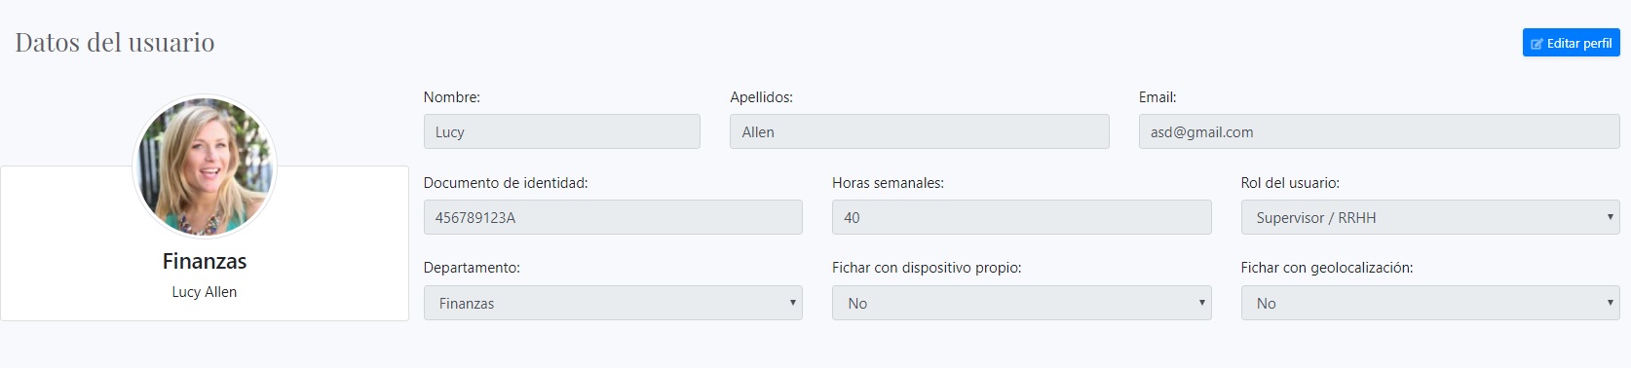This screenshot has height=368, width=1631.
Task: Click the Finanzas heading on profile card
Action: coord(205,261)
